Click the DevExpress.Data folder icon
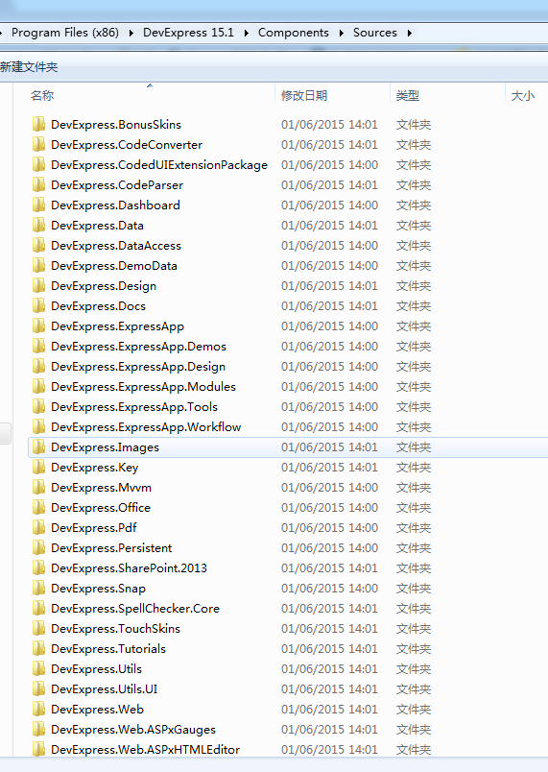Viewport: 548px width, 772px height. pyautogui.click(x=38, y=225)
